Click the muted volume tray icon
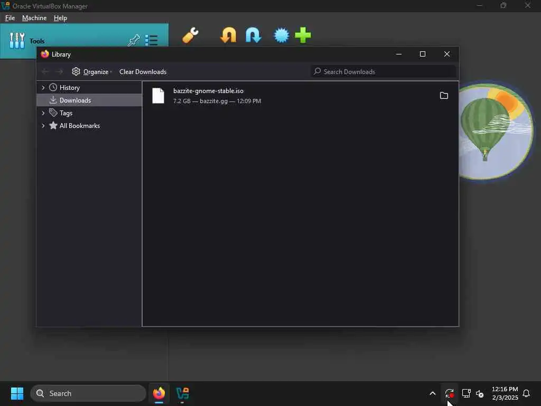Screen dimensions: 541x406 [480, 393]
